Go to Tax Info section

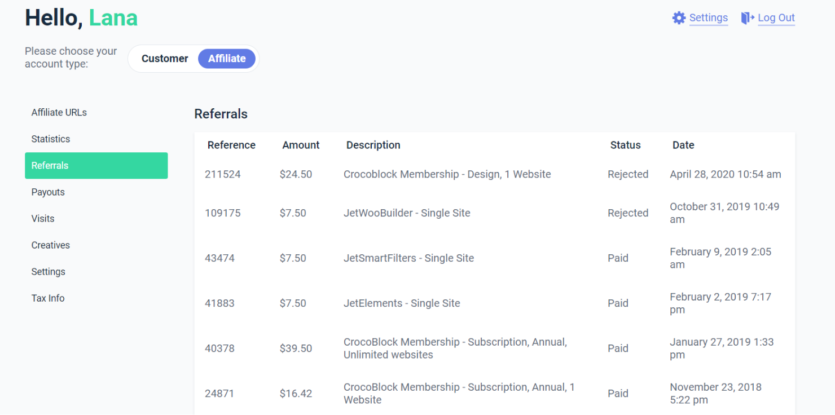coord(48,298)
